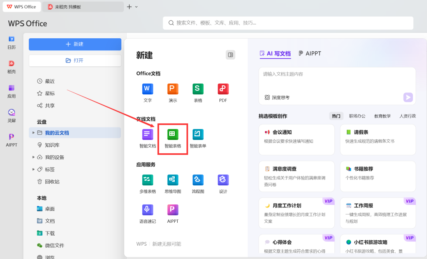
Task: Launch 思维导图 mind map
Action: (173, 180)
